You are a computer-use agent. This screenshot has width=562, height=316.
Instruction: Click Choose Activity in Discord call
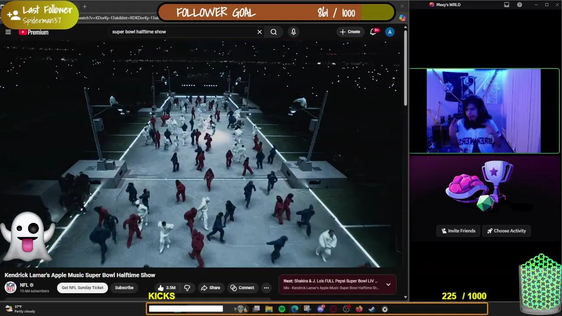506,231
